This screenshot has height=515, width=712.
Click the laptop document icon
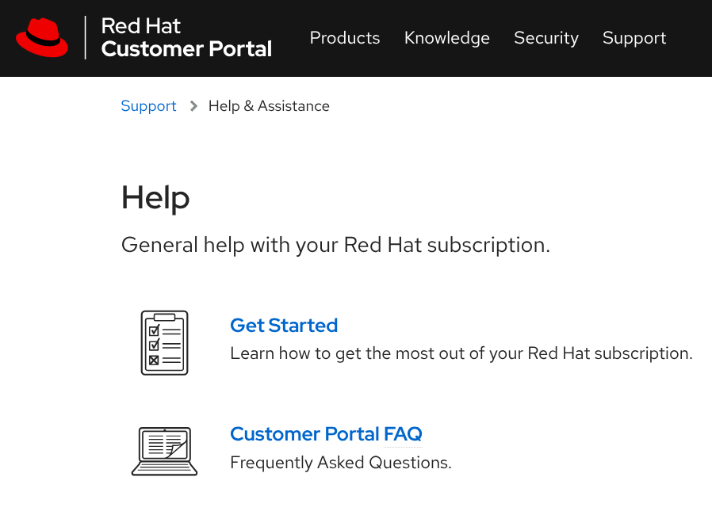(x=164, y=451)
